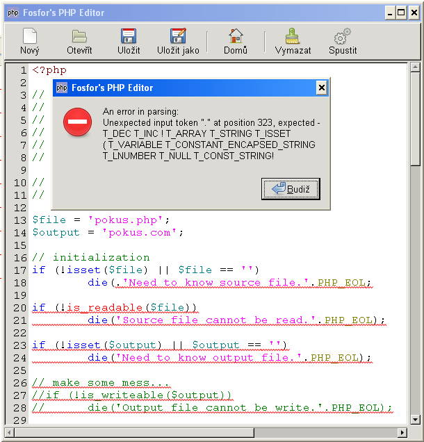Click line number 17 in gutter
424x442 pixels.
tap(20, 270)
